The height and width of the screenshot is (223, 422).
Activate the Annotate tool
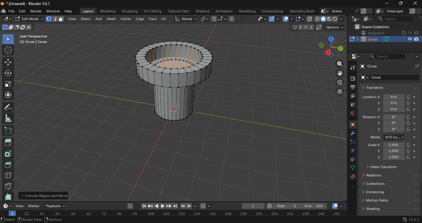click(8, 107)
